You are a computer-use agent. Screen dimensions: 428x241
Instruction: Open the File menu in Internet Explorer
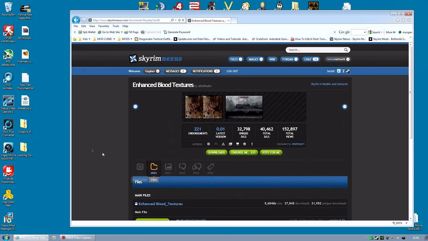click(x=76, y=26)
